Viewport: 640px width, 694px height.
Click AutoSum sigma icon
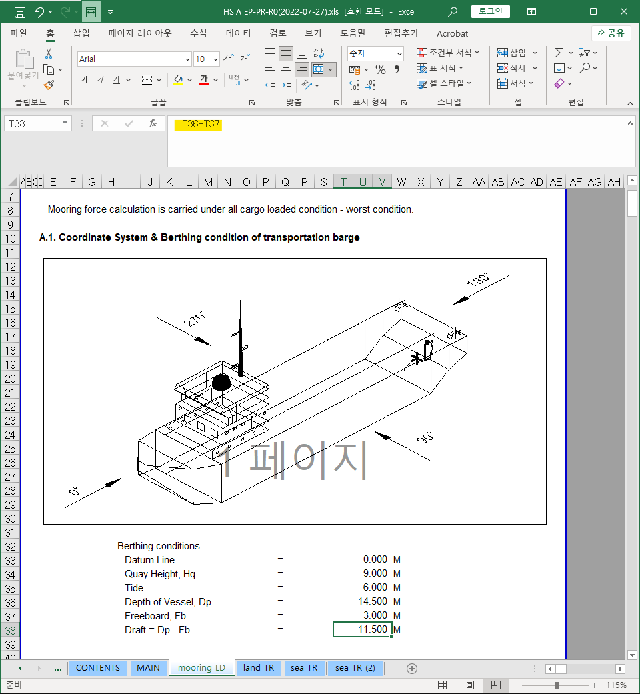pos(559,53)
